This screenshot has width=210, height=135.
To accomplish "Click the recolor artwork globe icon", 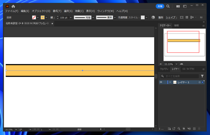I will [153, 17].
